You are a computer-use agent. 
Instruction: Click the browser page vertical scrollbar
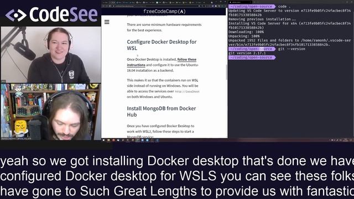226,72
